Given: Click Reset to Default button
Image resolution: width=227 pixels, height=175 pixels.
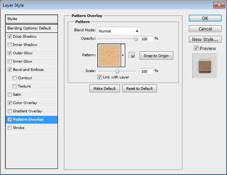Looking at the screenshot, I should click(139, 88).
